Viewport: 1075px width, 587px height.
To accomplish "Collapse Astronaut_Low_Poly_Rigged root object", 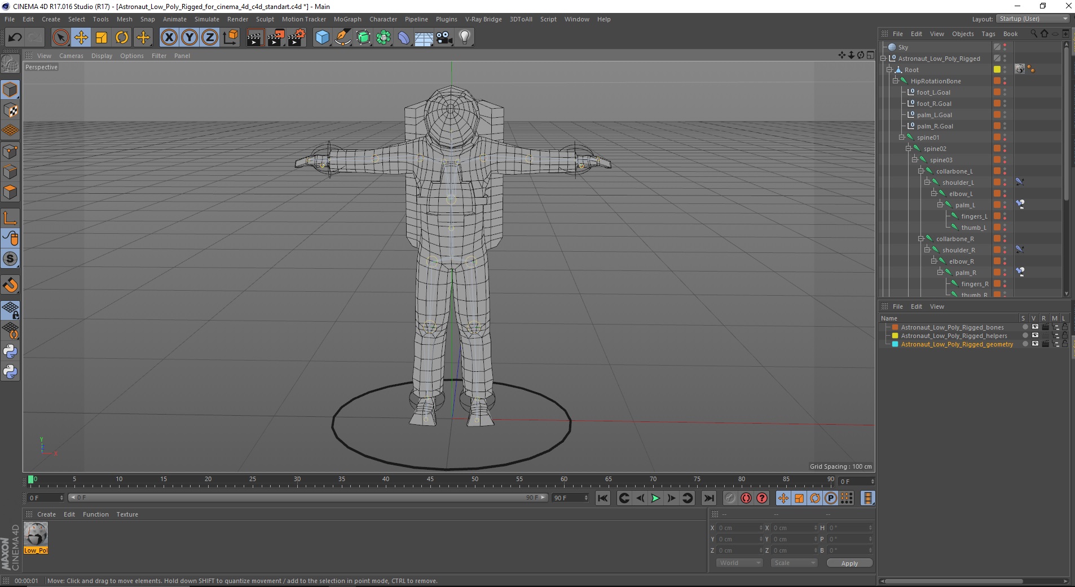I will 883,59.
